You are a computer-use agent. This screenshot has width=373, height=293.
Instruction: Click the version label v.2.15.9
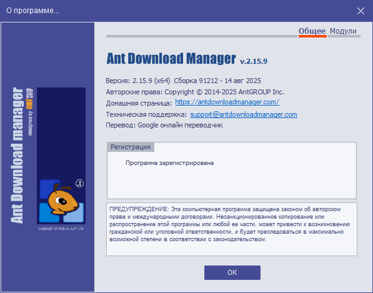pyautogui.click(x=254, y=61)
